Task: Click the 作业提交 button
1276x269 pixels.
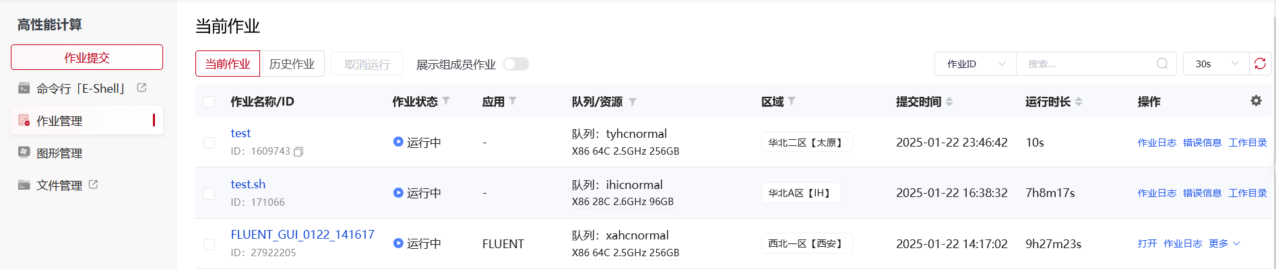Action: click(87, 58)
